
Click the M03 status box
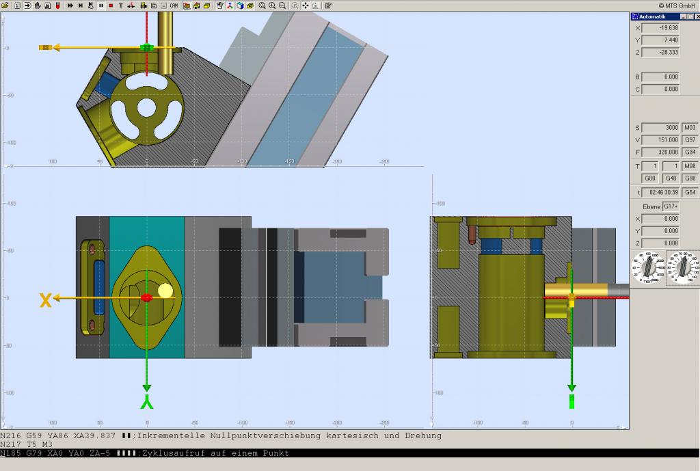(x=690, y=128)
